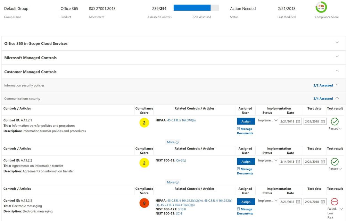347x221 pixels.
Task: Click Last Modified date 2/21/2018 in header
Action: [x=287, y=9]
